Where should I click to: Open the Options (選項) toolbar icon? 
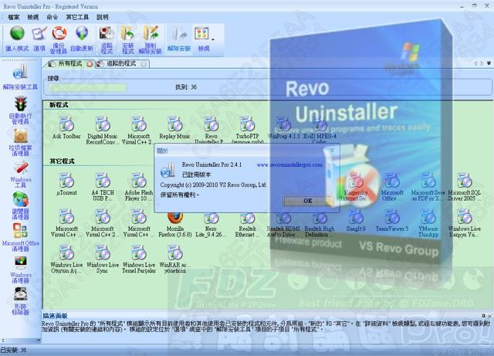point(39,34)
